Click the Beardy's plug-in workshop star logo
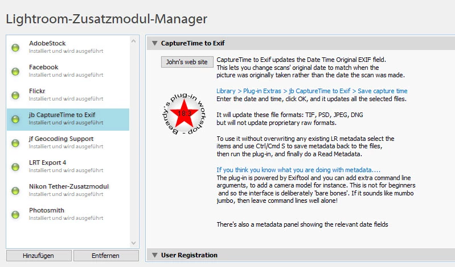455x267 pixels. pyautogui.click(x=183, y=114)
